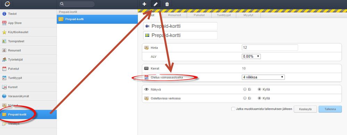The height and width of the screenshot is (135, 347).
Task: Click the pencil edit icon
Action: [x=156, y=4]
